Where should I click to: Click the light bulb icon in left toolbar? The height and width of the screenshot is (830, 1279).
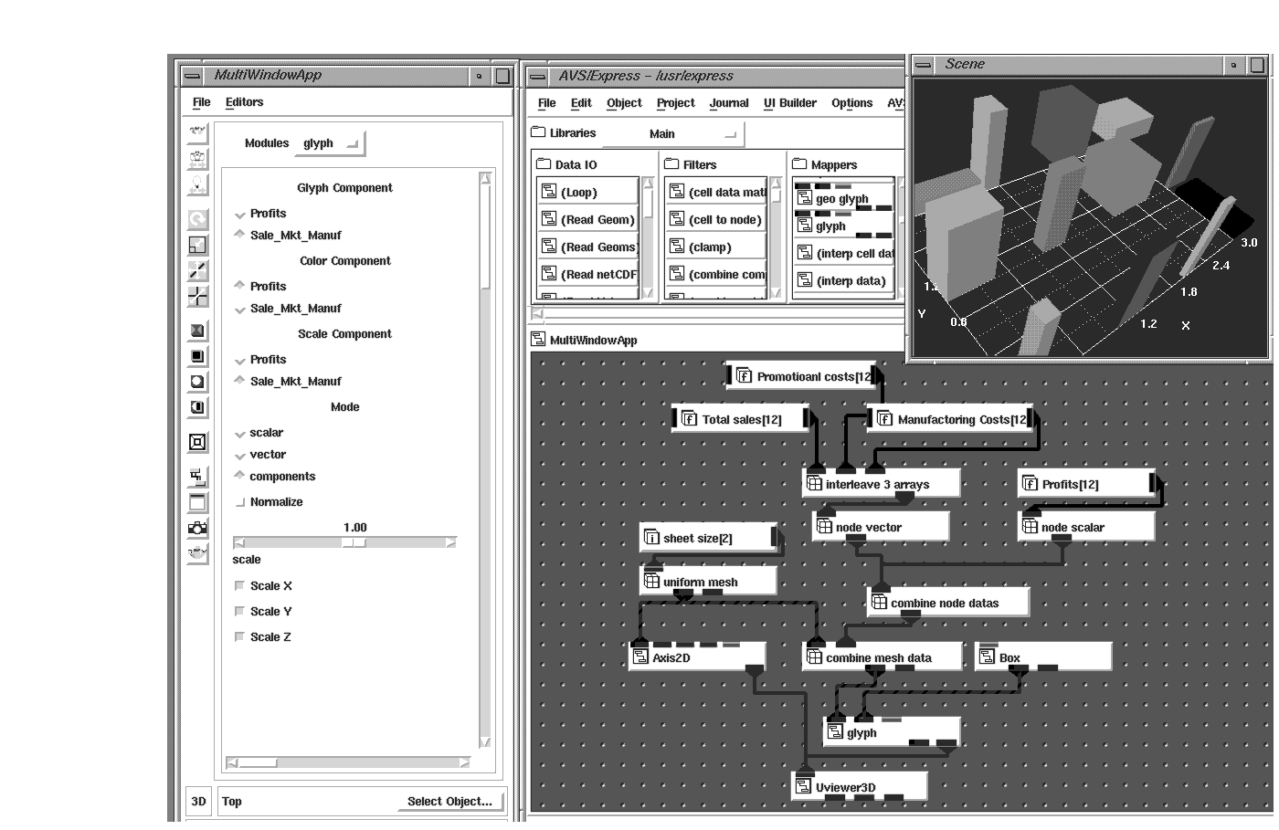coord(197,184)
